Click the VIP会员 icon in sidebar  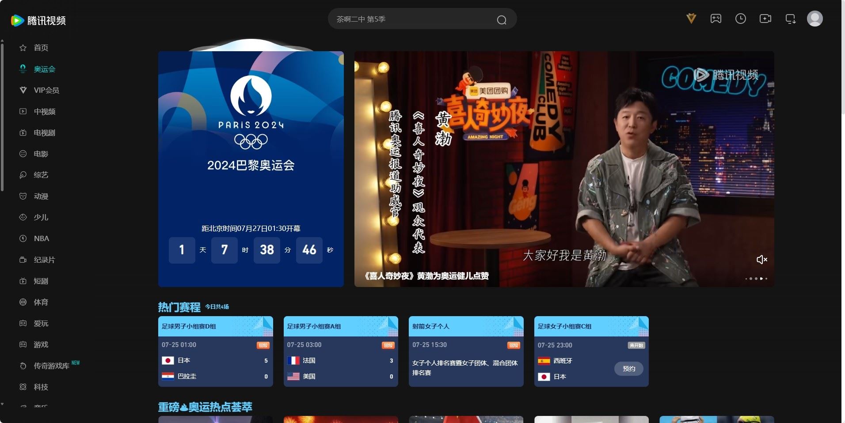[23, 90]
